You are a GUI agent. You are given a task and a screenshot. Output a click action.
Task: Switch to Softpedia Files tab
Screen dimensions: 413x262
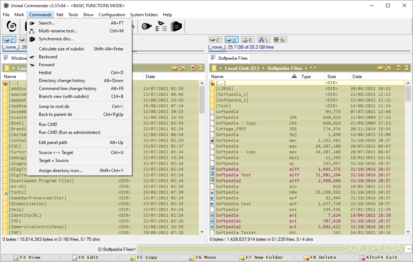(230, 58)
